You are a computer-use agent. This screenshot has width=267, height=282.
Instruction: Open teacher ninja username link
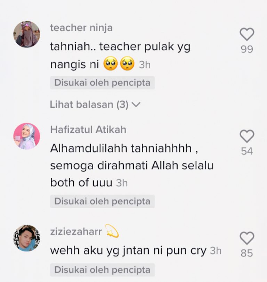[81, 28]
